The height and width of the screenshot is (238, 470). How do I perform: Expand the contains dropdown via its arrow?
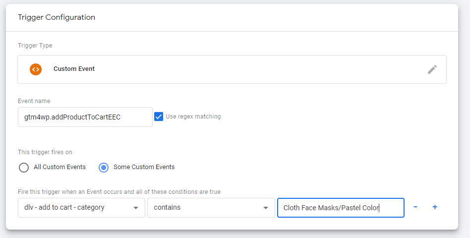coord(266,208)
